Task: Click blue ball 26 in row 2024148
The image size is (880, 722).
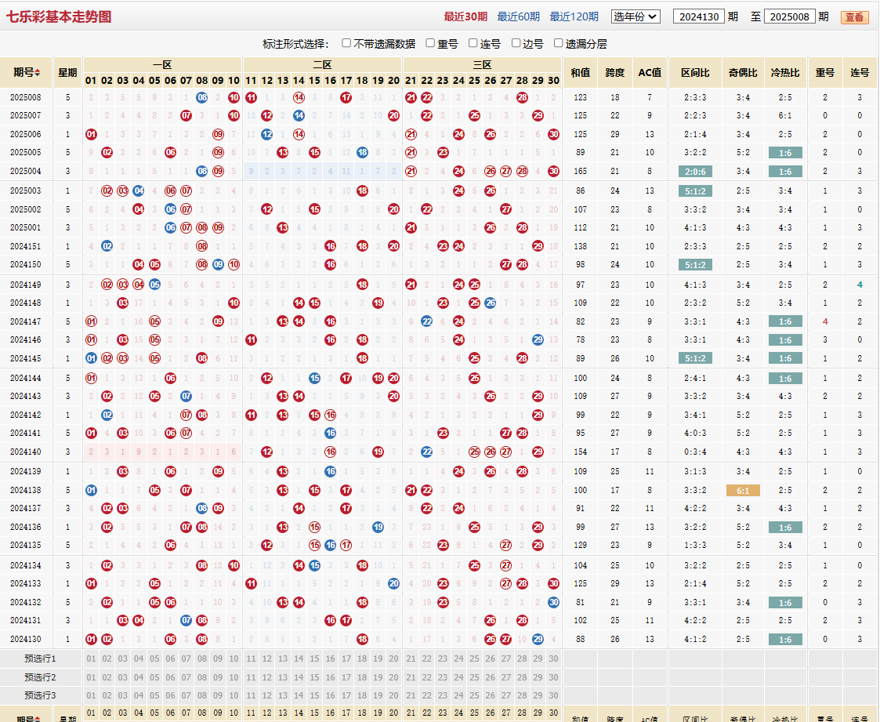Action: click(491, 303)
